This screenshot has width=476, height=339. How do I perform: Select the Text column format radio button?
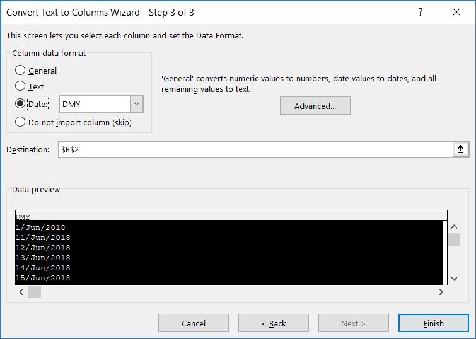pos(21,86)
